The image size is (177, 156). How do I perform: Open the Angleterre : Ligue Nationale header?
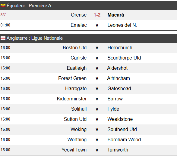click(89, 38)
